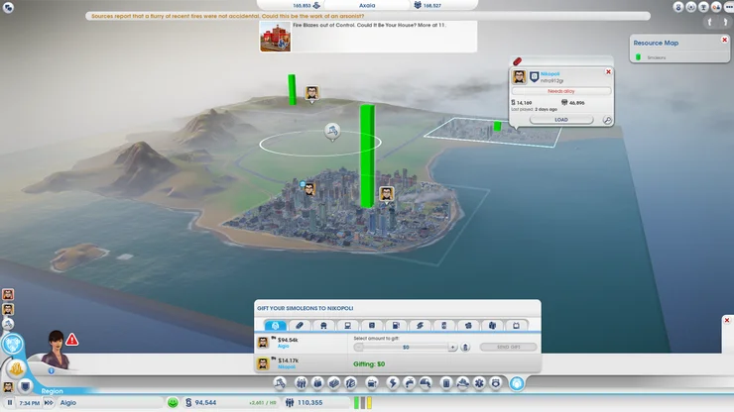This screenshot has height=412, width=734.
Task: Open the power utility menu
Action: point(392,383)
